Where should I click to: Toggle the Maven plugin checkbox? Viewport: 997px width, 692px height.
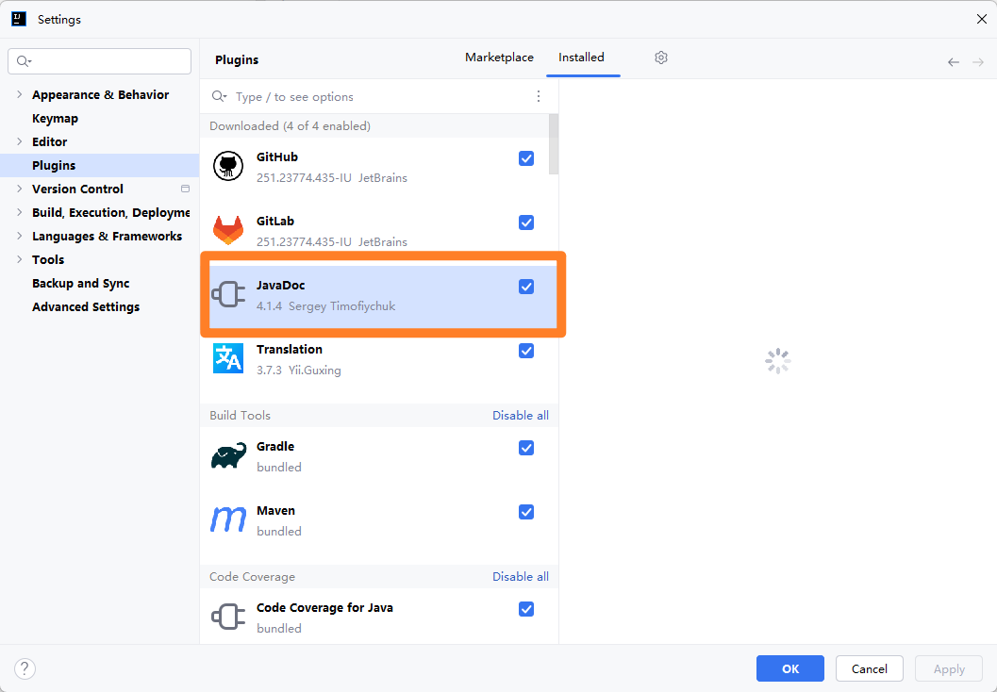coord(525,512)
